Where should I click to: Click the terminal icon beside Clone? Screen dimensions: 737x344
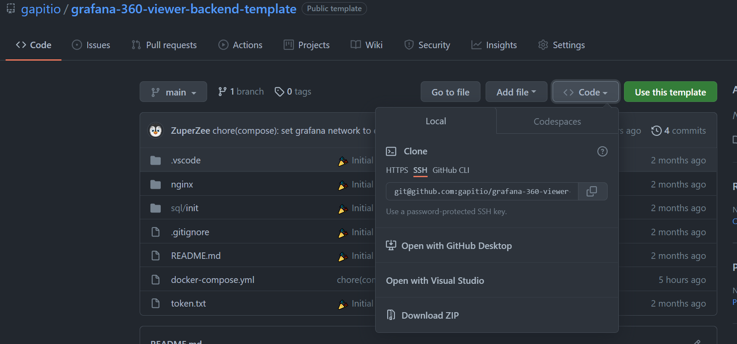(391, 151)
